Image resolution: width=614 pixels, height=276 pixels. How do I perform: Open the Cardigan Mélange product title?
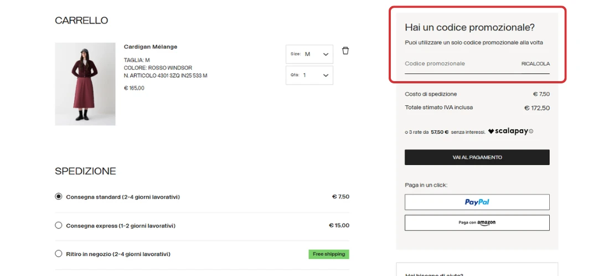point(151,47)
